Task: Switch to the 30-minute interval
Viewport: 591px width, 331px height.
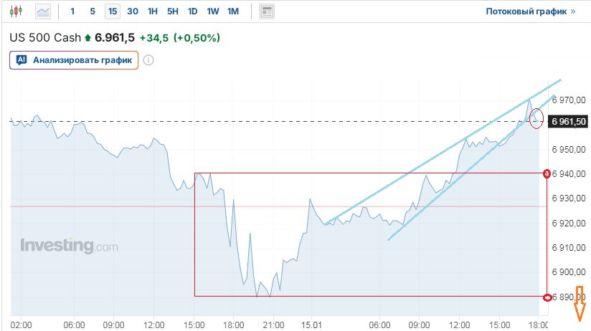Action: coord(133,11)
